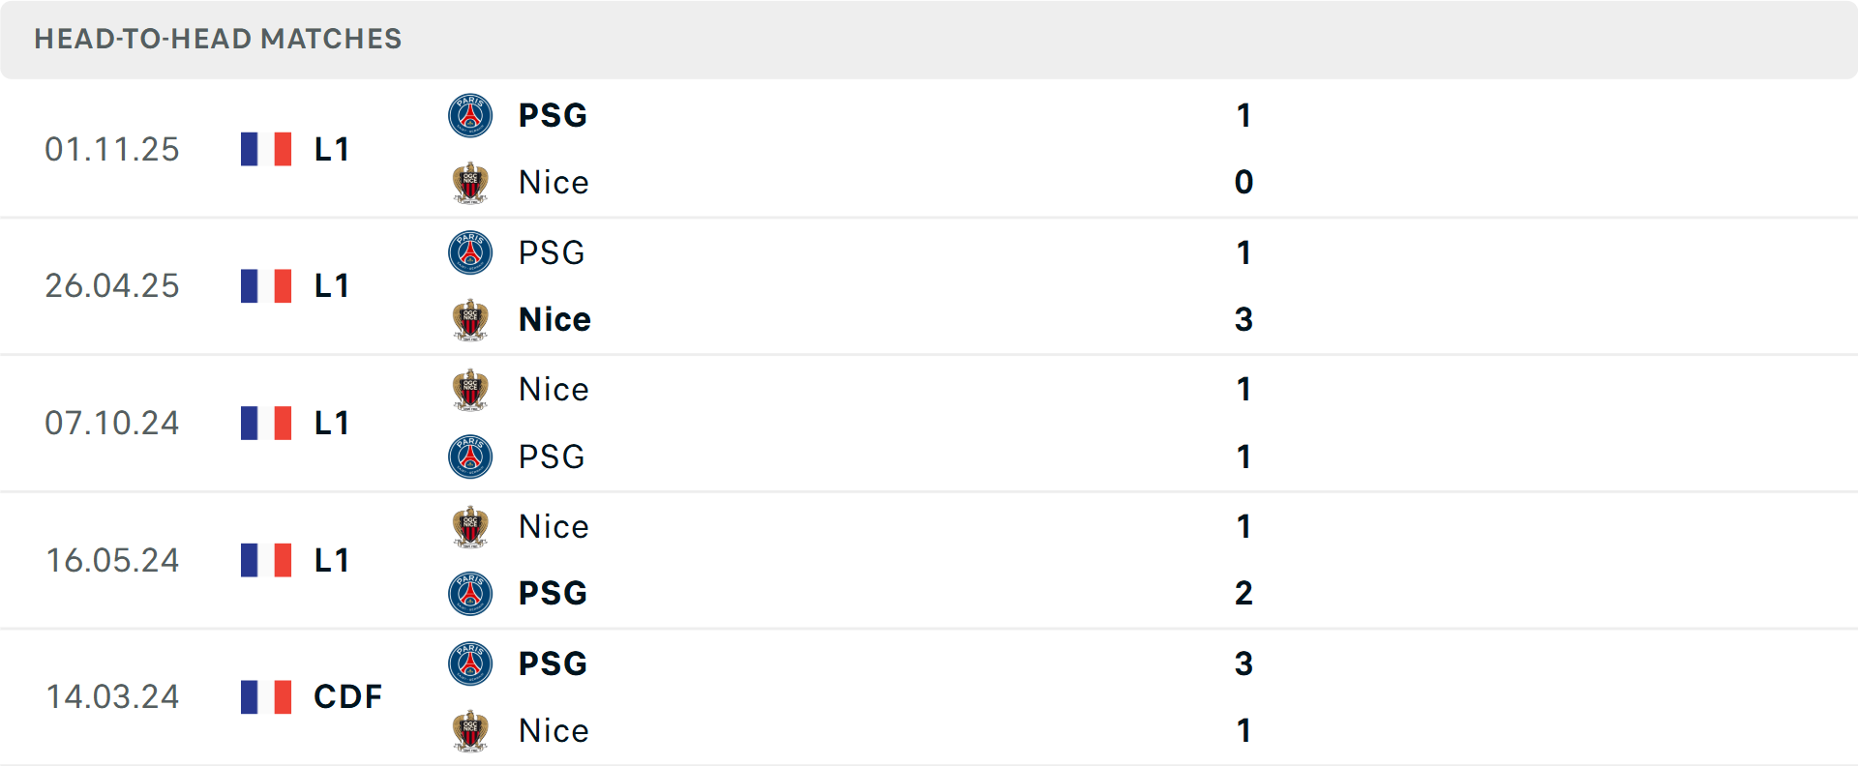Click the French flag icon next to the 26.04.25 match
The width and height of the screenshot is (1858, 766).
(266, 286)
